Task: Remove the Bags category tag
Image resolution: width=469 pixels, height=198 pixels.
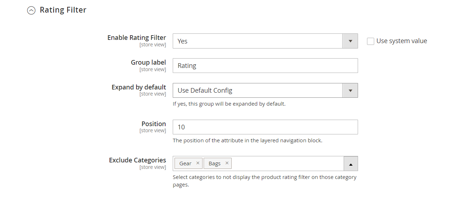Action: tap(227, 163)
